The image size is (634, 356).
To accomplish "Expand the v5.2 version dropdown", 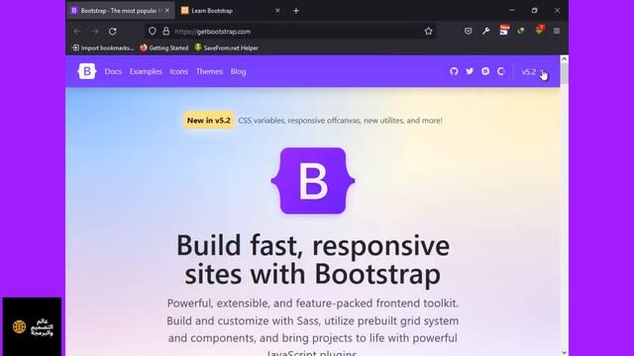I will coord(532,72).
